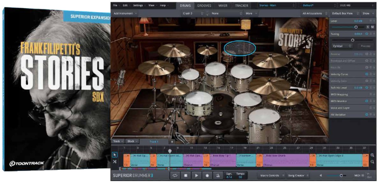Open the Settings menu

click(139, 5)
